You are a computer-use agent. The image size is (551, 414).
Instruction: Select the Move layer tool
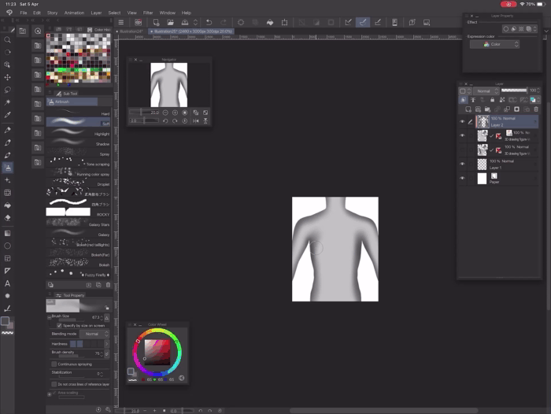8,78
